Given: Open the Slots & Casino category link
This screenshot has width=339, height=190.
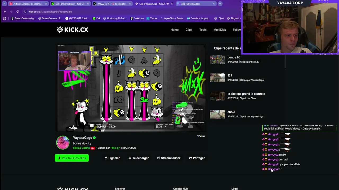Looking at the screenshot, I should [81, 148].
